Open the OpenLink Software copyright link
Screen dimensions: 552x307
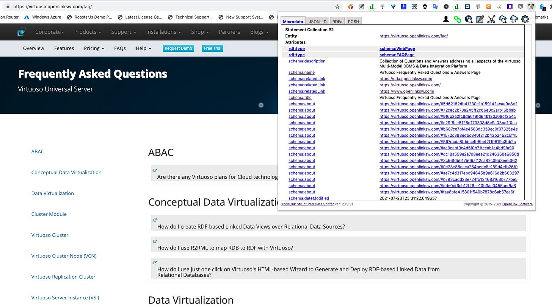coord(517,204)
